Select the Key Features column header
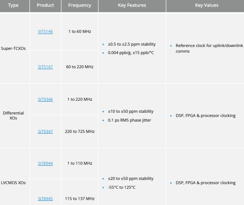 132,5
